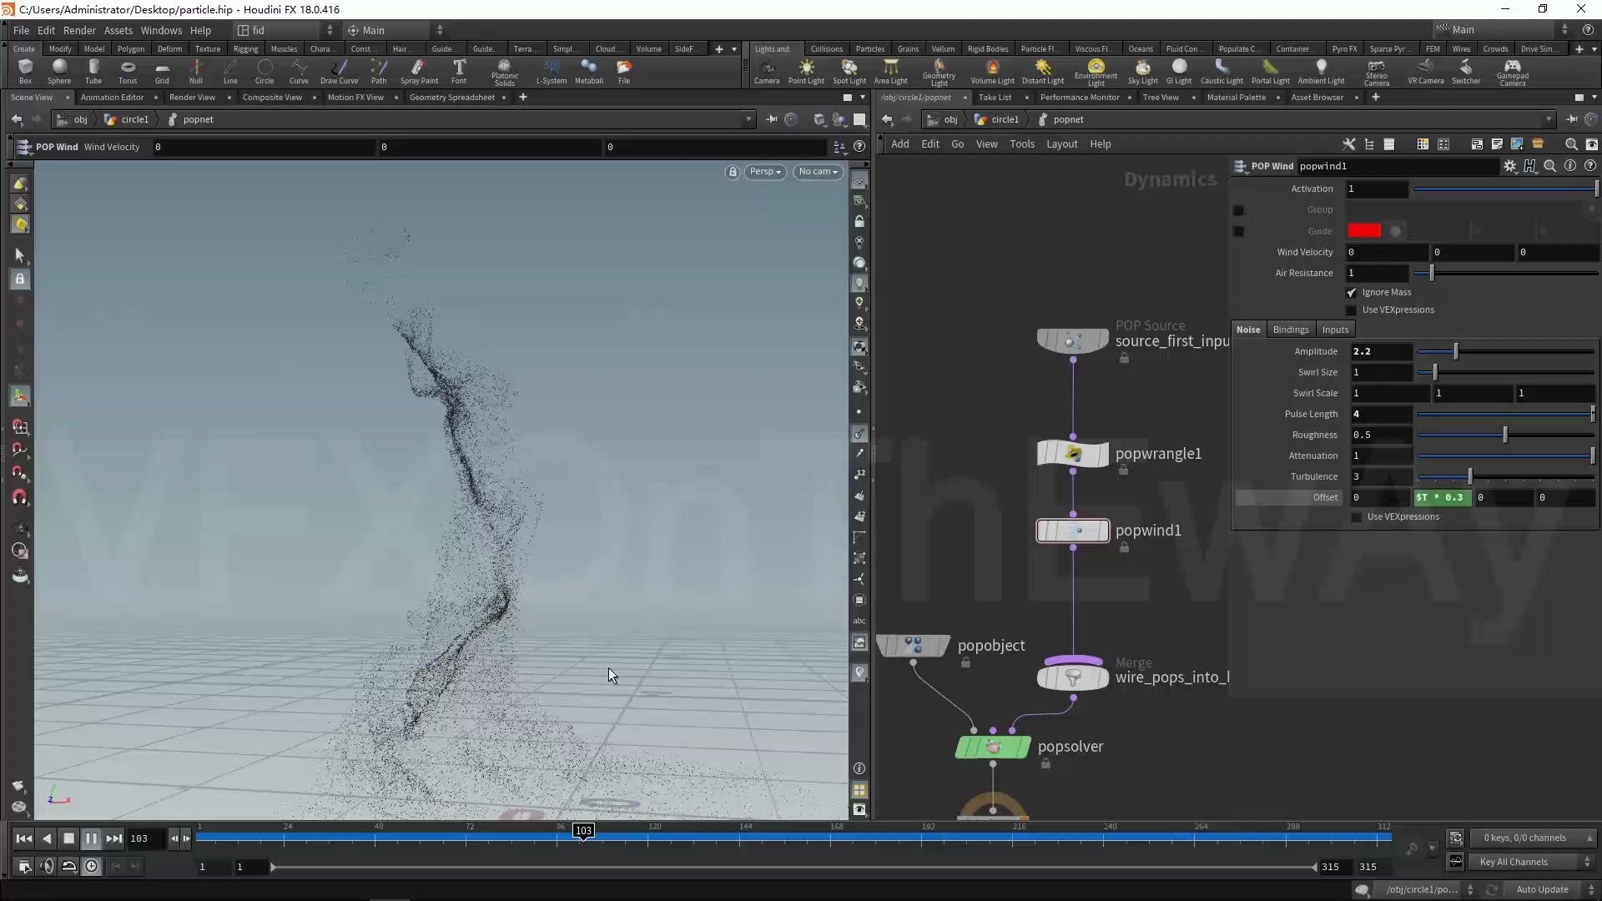The width and height of the screenshot is (1602, 901).
Task: Select the Metaball tool on the shelf
Action: click(590, 72)
